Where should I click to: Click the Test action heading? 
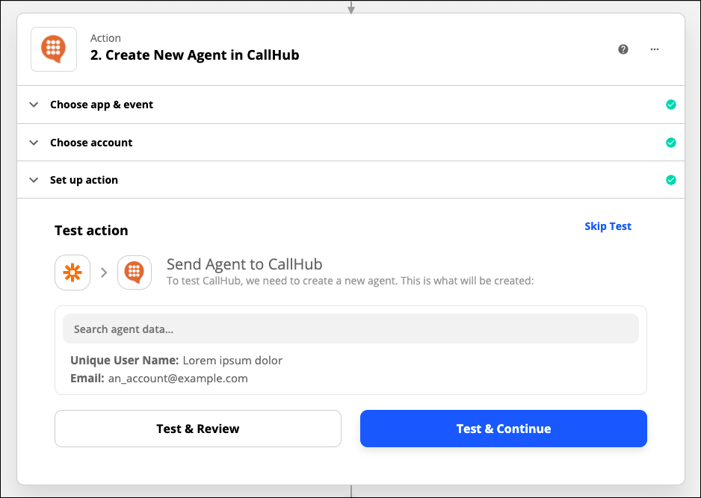[91, 231]
